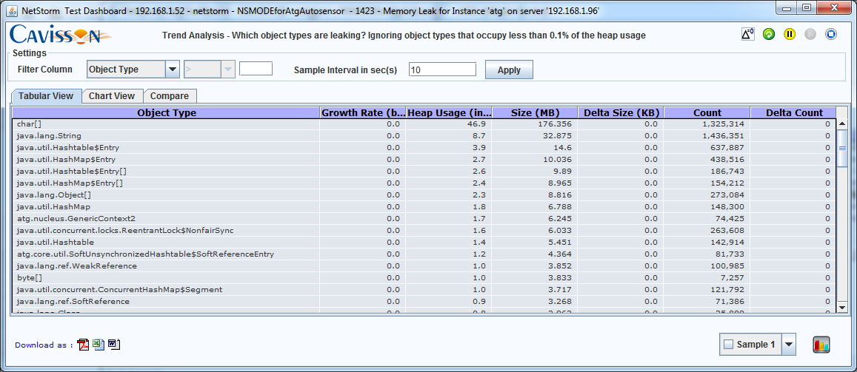Select the java.lang.ref.SoftReference row

pyautogui.click(x=424, y=301)
